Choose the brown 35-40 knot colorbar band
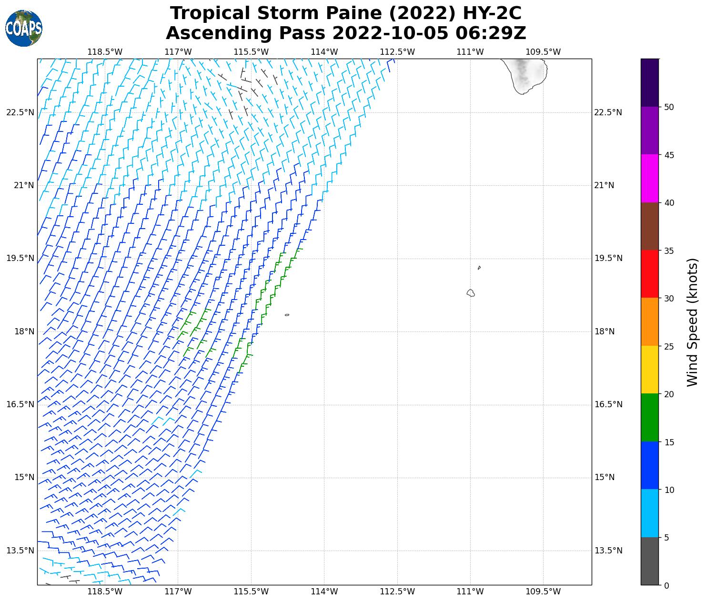706x602 pixels. tap(650, 226)
